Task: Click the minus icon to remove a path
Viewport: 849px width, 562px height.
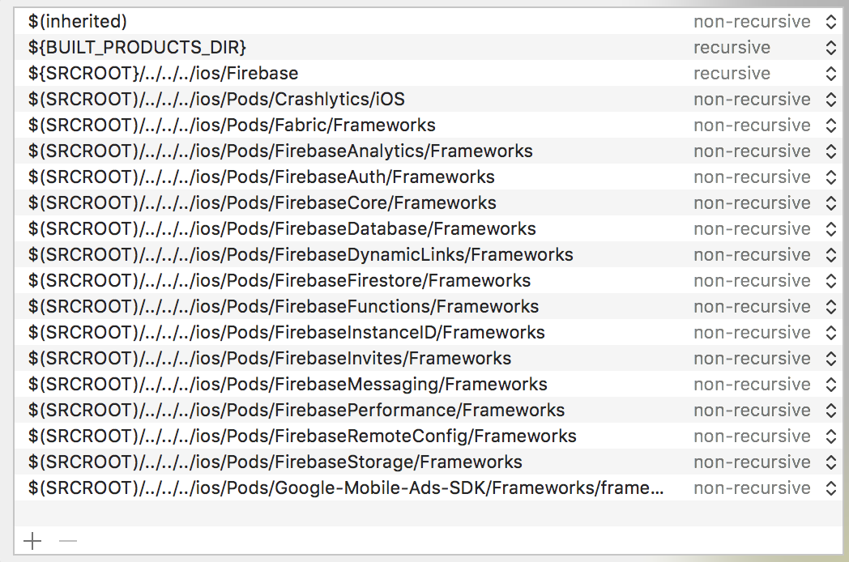Action: tap(67, 540)
